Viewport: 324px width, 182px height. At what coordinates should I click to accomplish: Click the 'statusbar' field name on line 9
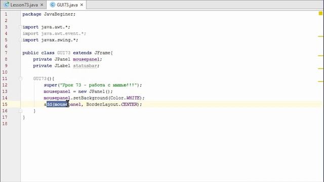click(85, 66)
